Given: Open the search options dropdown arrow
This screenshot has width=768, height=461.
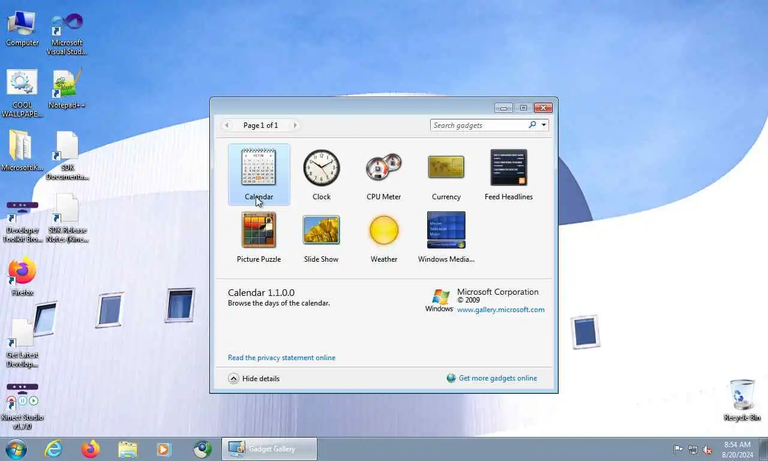Looking at the screenshot, I should [x=544, y=125].
